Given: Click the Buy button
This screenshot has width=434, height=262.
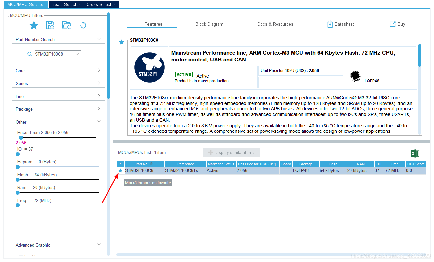Looking at the screenshot, I should click(x=397, y=24).
